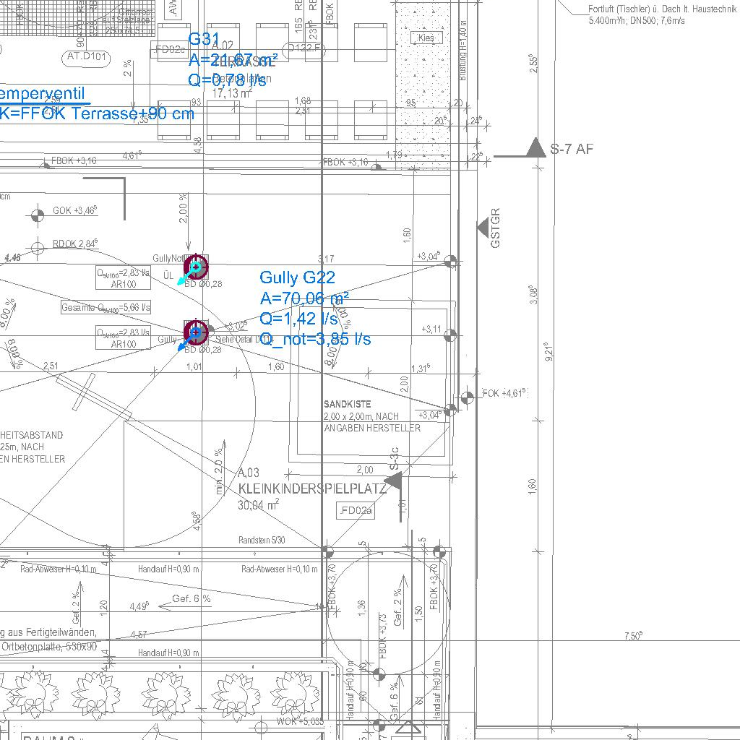Select 'K=FFOK Terrasse+90 cm' annotation
Viewport: 740px width, 740px height.
point(97,113)
